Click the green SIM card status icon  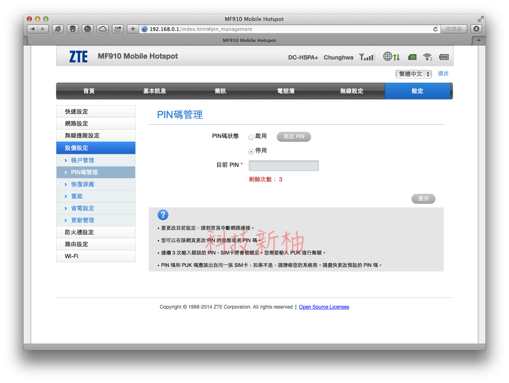tap(412, 57)
